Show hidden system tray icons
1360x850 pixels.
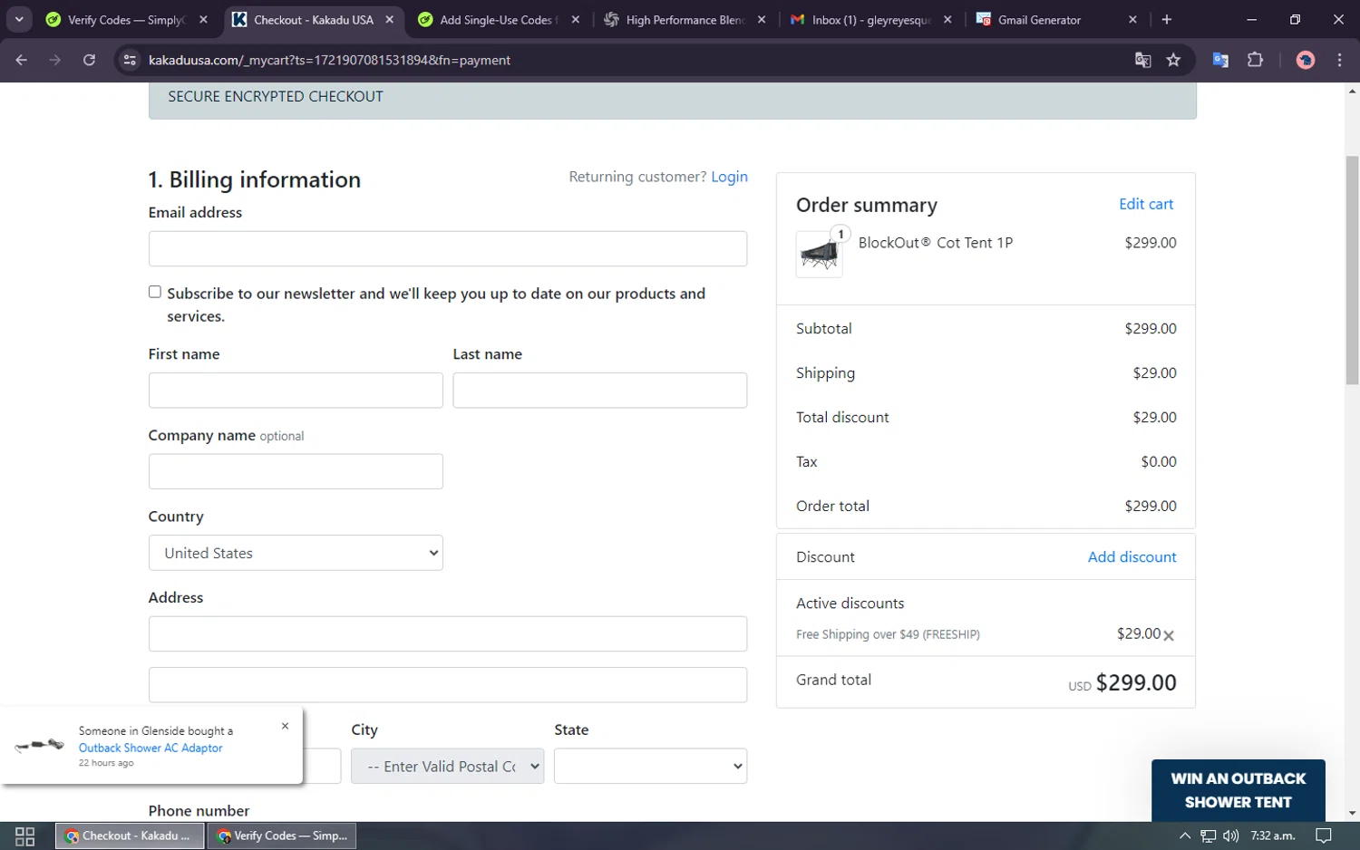point(1184,836)
